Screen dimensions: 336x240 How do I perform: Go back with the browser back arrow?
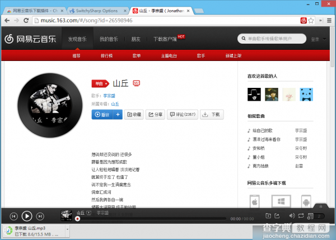(x=7, y=21)
